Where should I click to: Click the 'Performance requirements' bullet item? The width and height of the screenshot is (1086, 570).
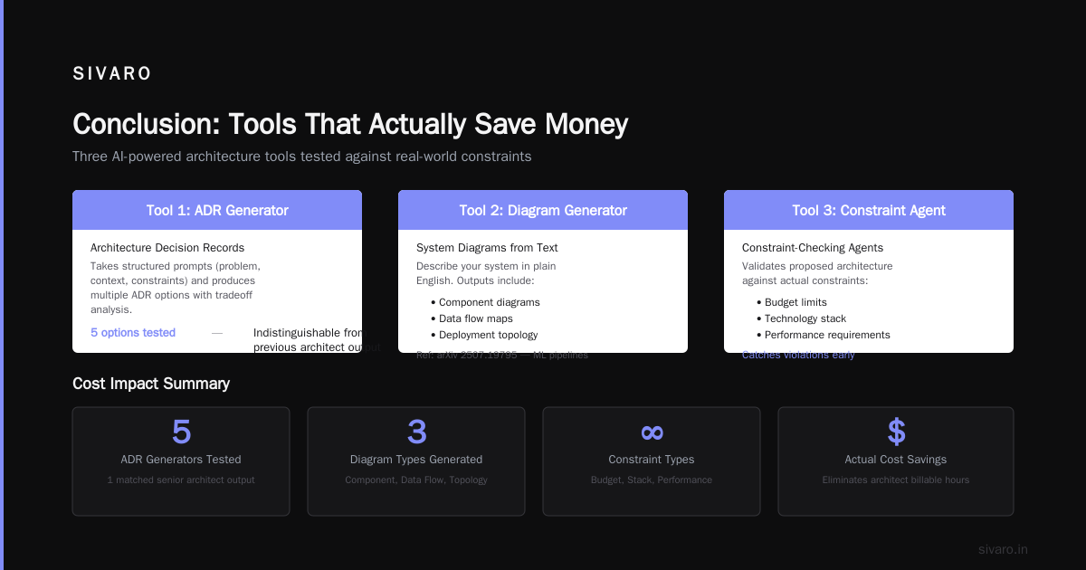824,335
